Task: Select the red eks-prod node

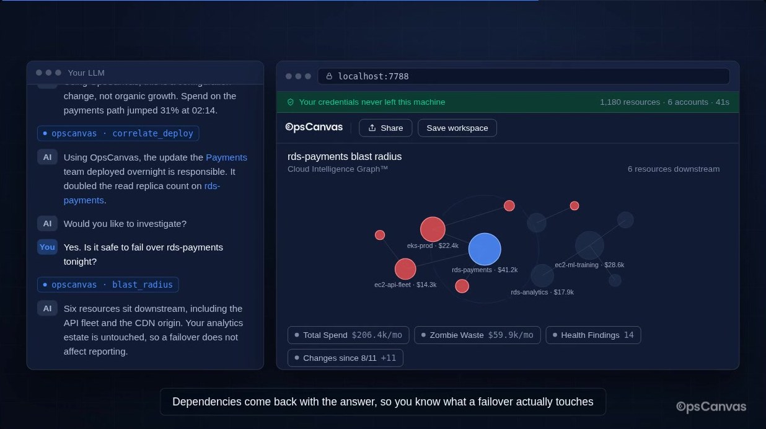Action: click(x=433, y=229)
